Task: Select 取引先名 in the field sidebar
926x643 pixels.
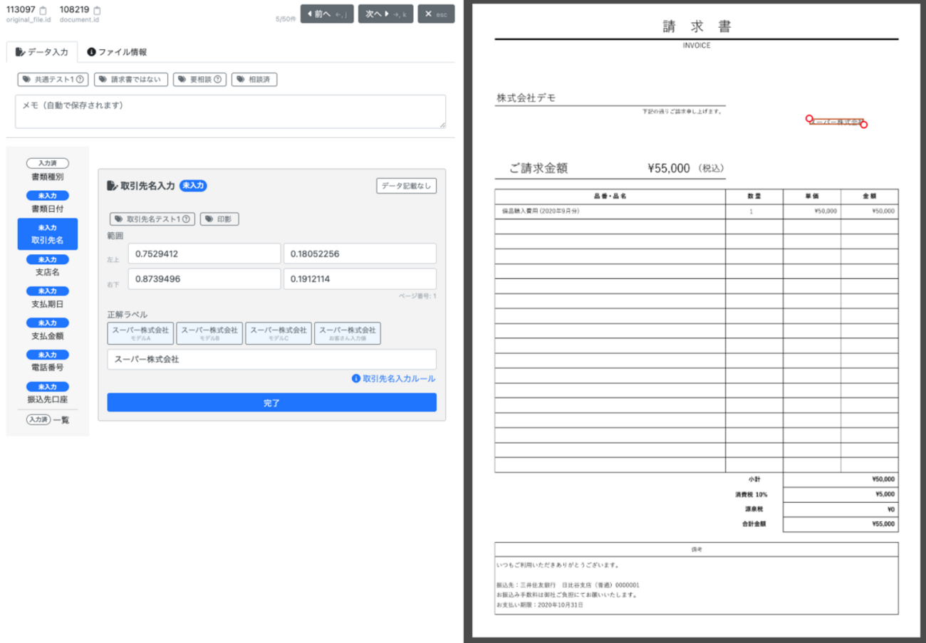Action: tap(48, 234)
